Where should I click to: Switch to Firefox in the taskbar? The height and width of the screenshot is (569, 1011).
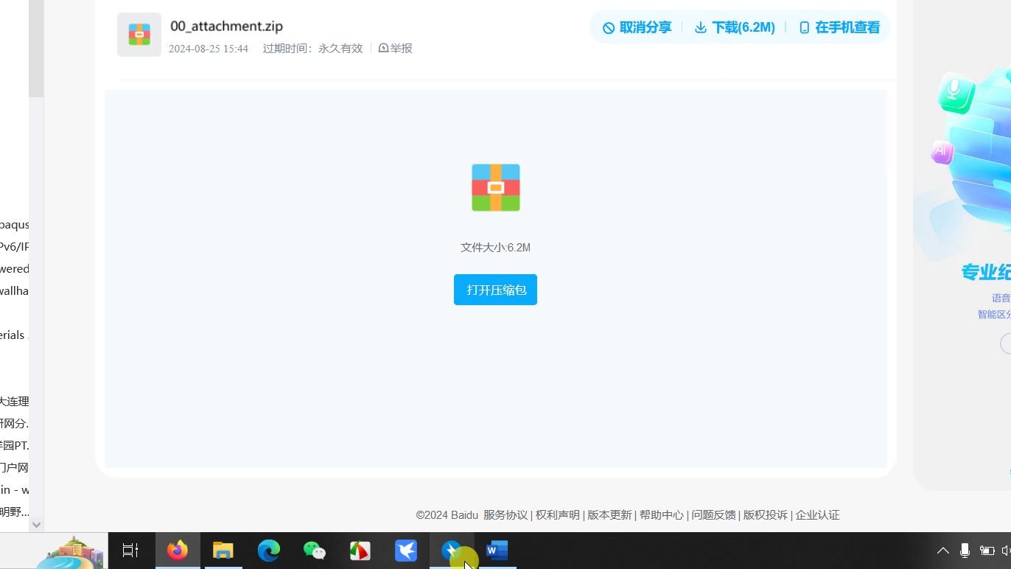pos(178,551)
